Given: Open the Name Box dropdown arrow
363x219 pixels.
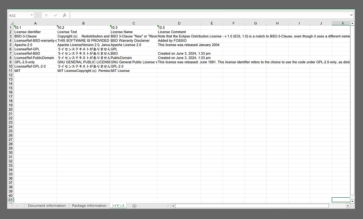Looking at the screenshot, I should [x=32, y=15].
